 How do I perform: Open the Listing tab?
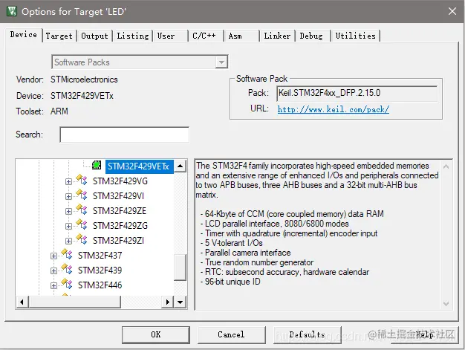pyautogui.click(x=132, y=36)
